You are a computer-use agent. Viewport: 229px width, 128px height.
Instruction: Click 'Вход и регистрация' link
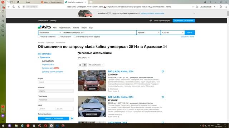[x=162, y=21]
